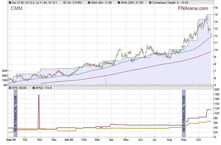Click the 16 price axis label
Image resolution: width=221 pixels, height=145 pixels.
(216, 8)
